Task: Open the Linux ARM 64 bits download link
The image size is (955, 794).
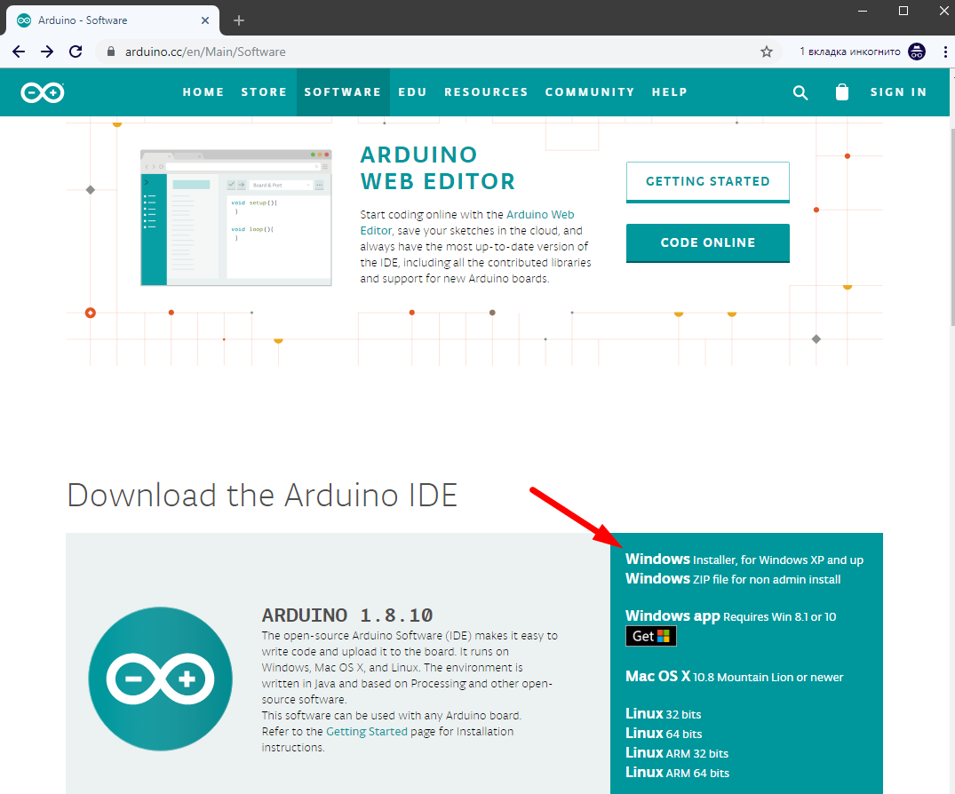Action: 677,773
